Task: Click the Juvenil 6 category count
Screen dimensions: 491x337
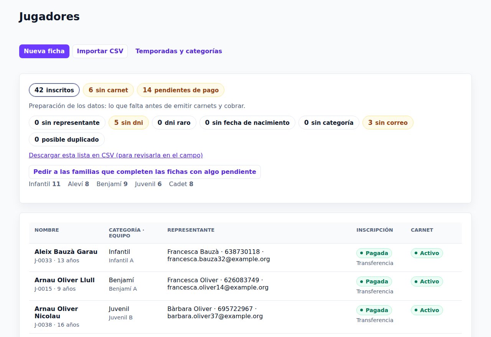Action: 148,184
